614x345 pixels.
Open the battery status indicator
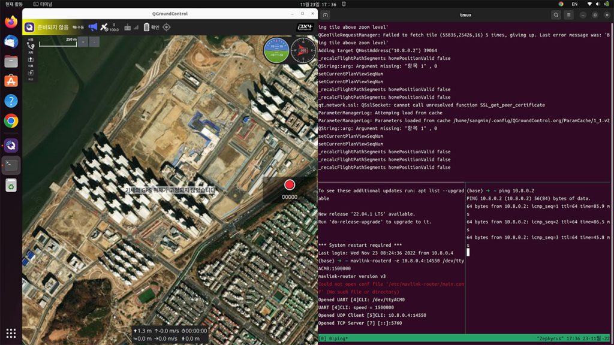pos(151,27)
